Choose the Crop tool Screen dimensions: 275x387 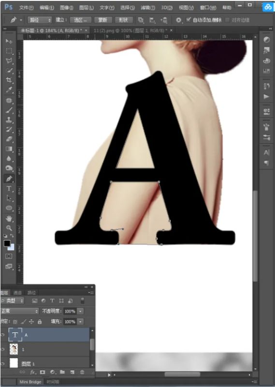(9, 80)
